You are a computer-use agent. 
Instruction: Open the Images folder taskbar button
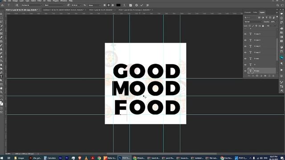coord(19,158)
